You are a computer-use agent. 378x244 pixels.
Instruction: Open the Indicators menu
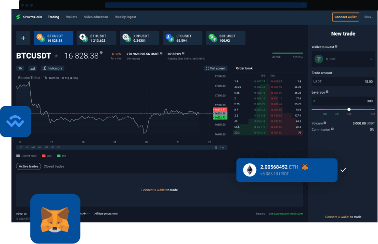(52, 68)
